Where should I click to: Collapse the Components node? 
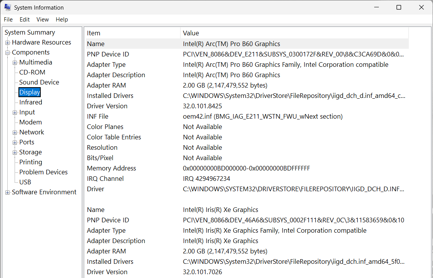[8, 53]
